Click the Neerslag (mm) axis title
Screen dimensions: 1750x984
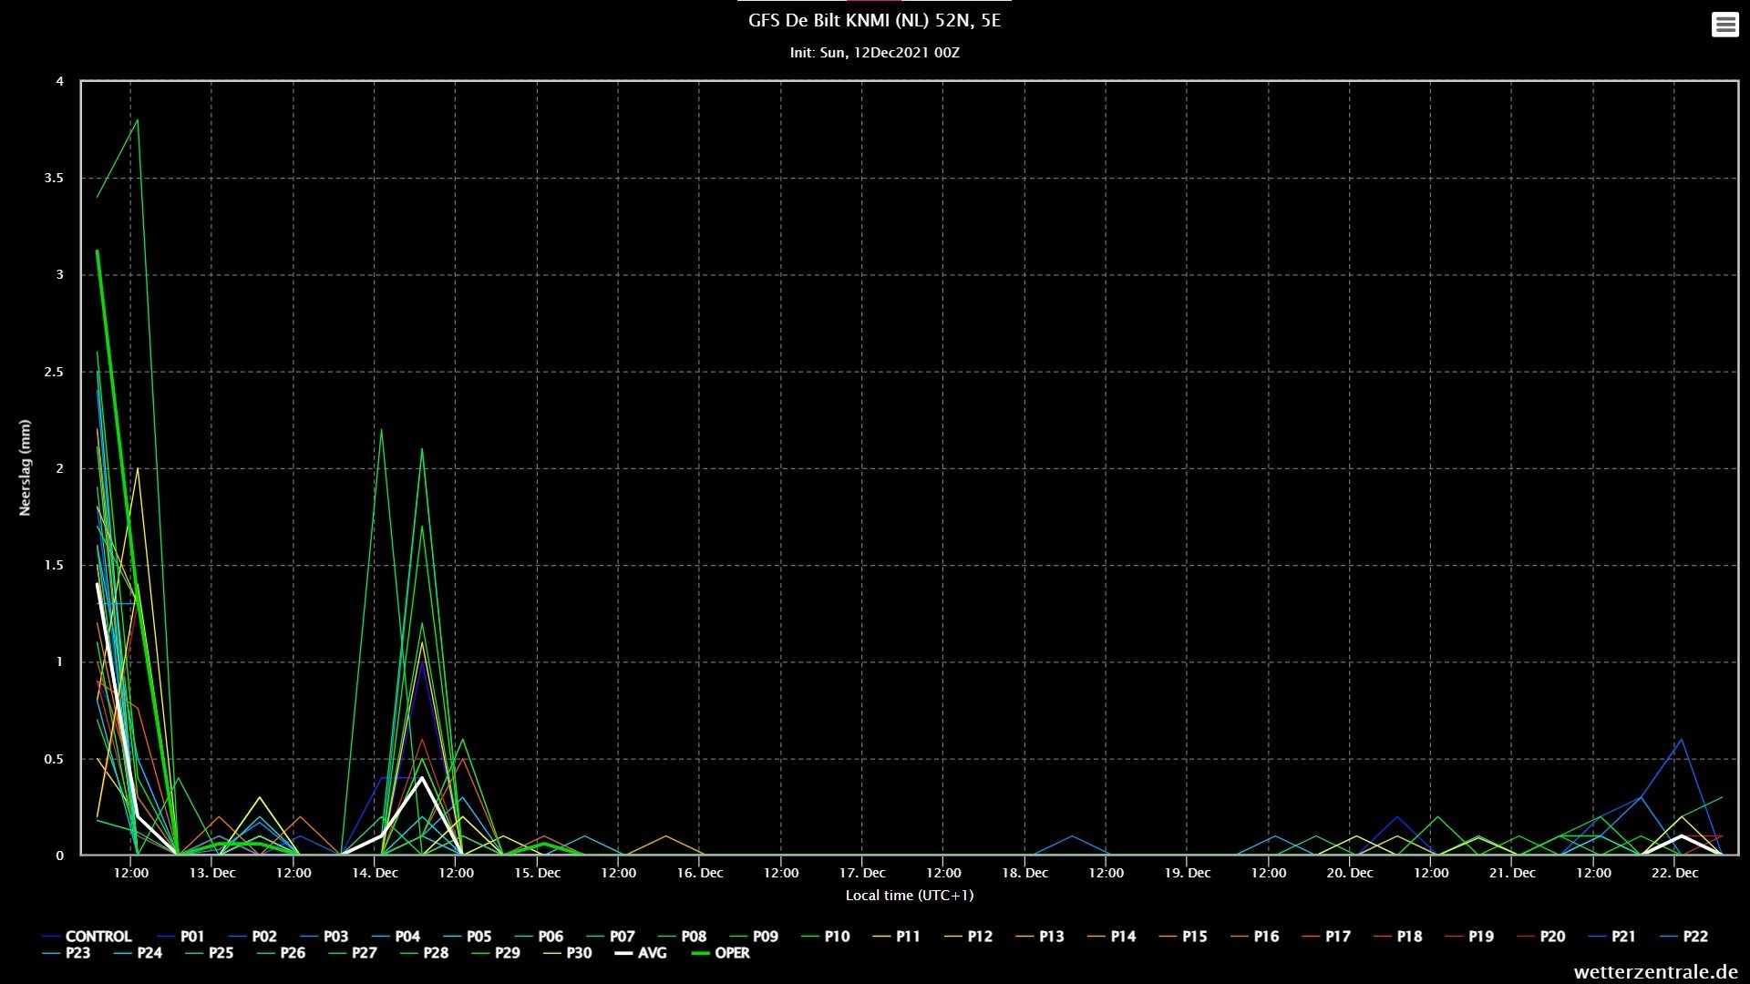tap(25, 467)
